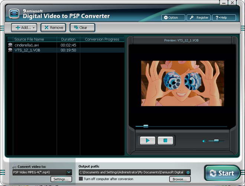The height and width of the screenshot is (186, 245).
Task: Click the Source File Name column header
Action: pos(35,39)
